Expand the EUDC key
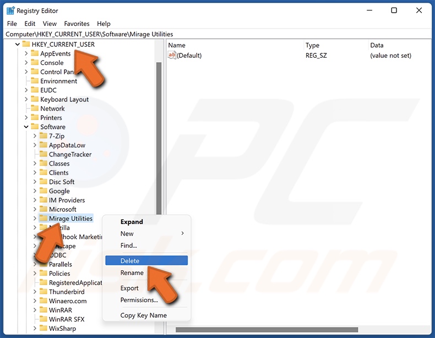 click(26, 90)
